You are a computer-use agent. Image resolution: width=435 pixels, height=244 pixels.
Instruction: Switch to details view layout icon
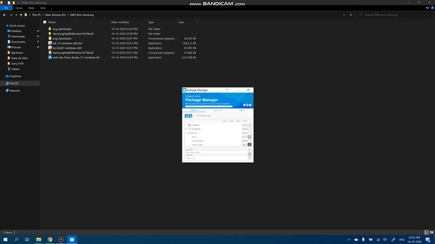(426, 232)
